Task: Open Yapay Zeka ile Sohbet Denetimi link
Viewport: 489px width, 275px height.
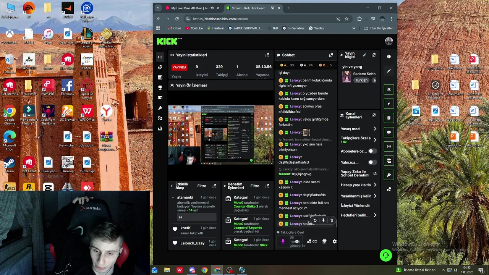Action: [358, 173]
